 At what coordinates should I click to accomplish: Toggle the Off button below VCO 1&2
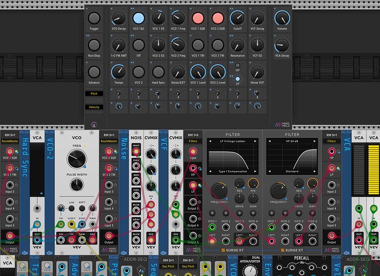pyautogui.click(x=139, y=45)
